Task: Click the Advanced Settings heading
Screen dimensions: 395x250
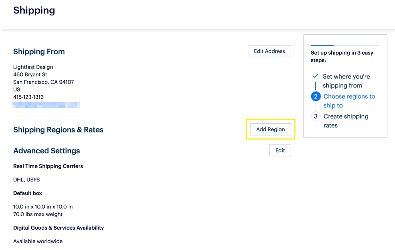Action: [47, 151]
